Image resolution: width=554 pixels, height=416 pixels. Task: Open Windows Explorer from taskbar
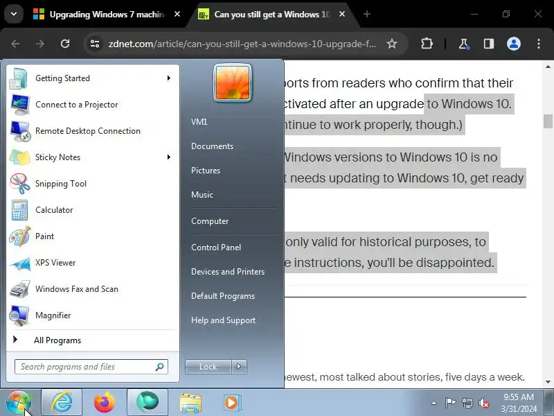point(190,403)
